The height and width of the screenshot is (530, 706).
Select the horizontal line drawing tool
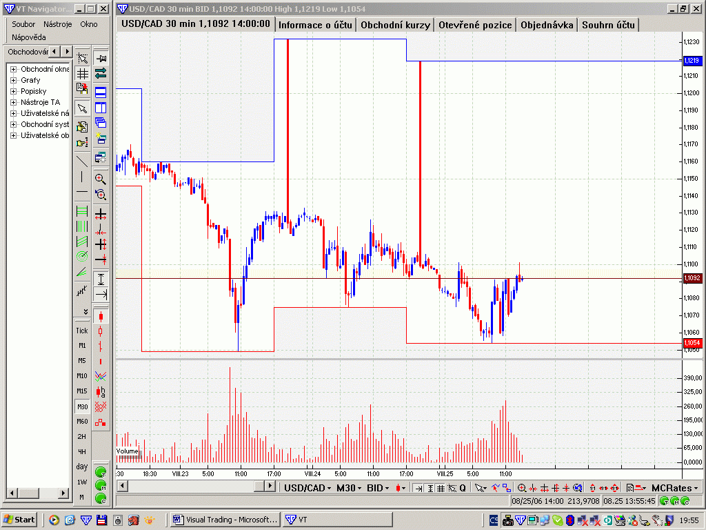click(x=82, y=192)
